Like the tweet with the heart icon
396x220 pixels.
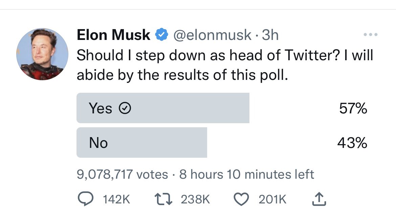tap(241, 199)
